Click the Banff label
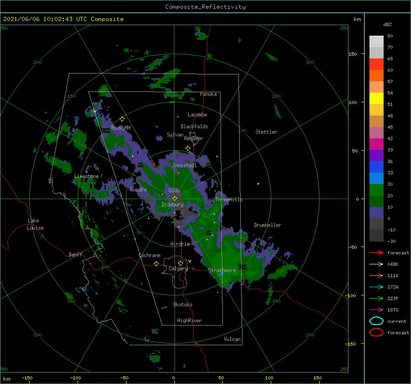 pos(75,254)
